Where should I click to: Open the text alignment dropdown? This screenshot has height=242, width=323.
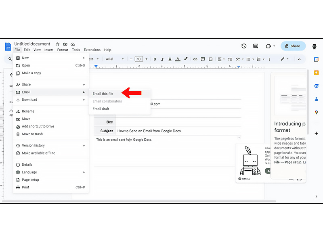pyautogui.click(x=221, y=59)
